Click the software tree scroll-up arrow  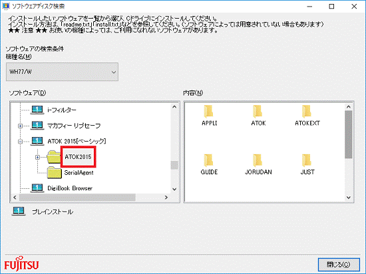(x=174, y=107)
